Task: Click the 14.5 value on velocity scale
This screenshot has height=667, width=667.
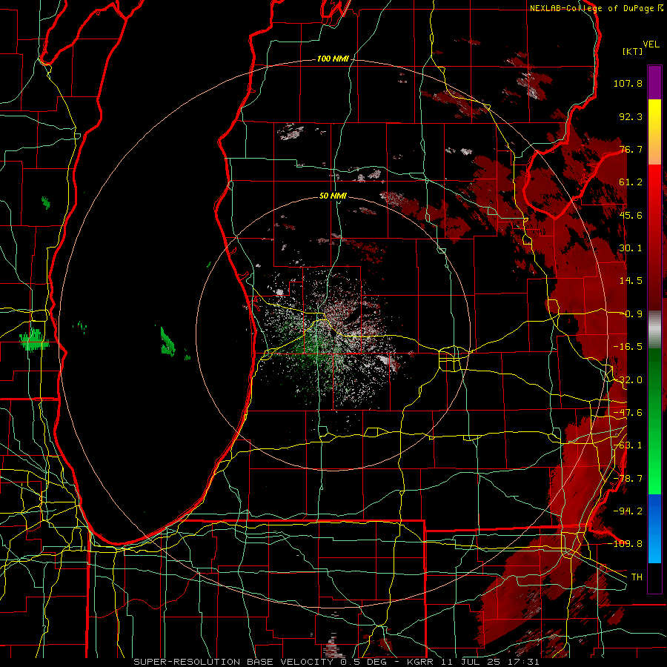Action: click(631, 281)
